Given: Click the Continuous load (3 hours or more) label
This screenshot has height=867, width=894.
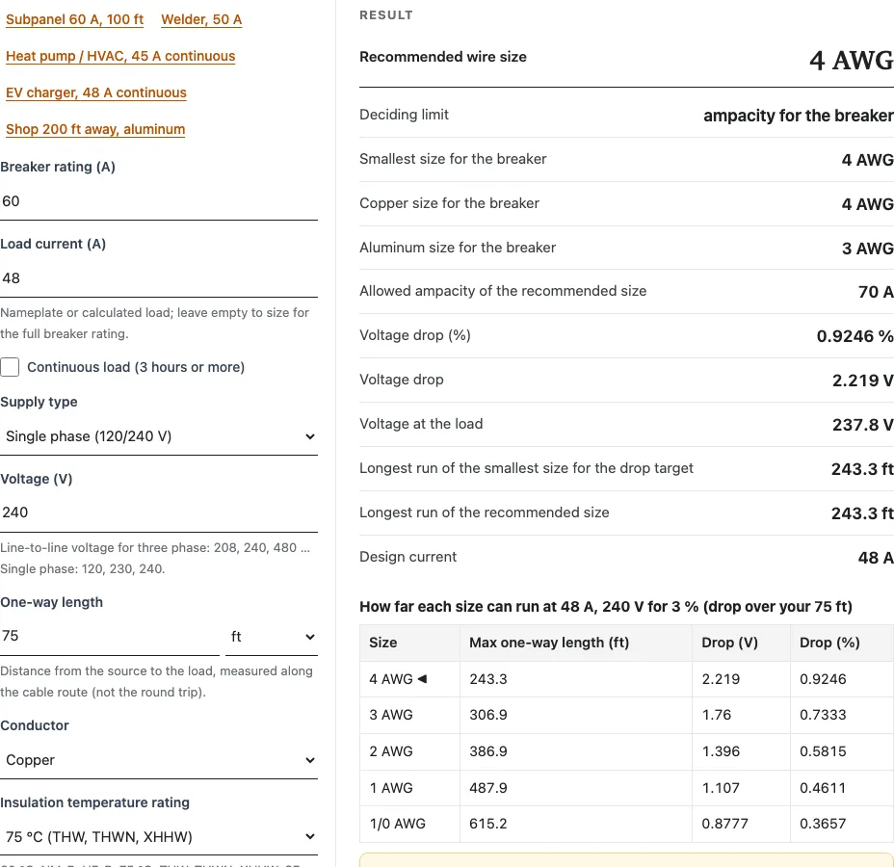Looking at the screenshot, I should (x=136, y=367).
